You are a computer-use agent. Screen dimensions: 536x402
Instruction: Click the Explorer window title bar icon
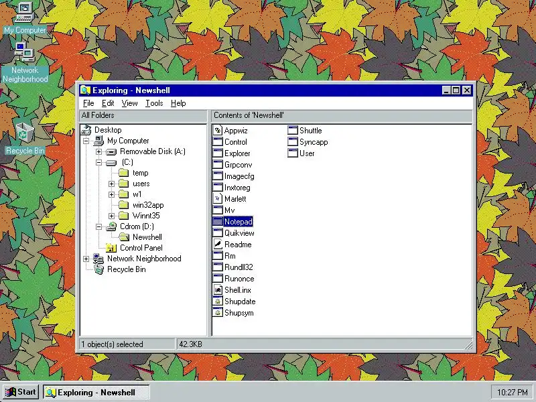pos(85,90)
